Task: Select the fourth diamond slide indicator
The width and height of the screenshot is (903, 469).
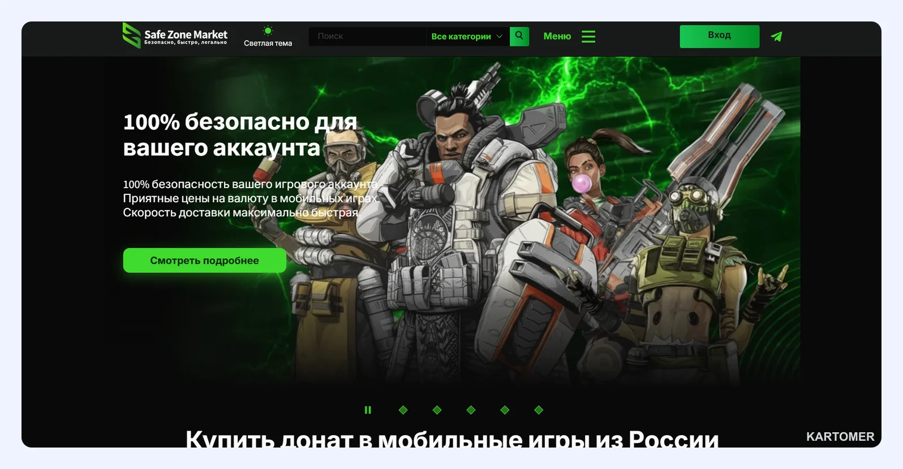Action: [x=505, y=410]
